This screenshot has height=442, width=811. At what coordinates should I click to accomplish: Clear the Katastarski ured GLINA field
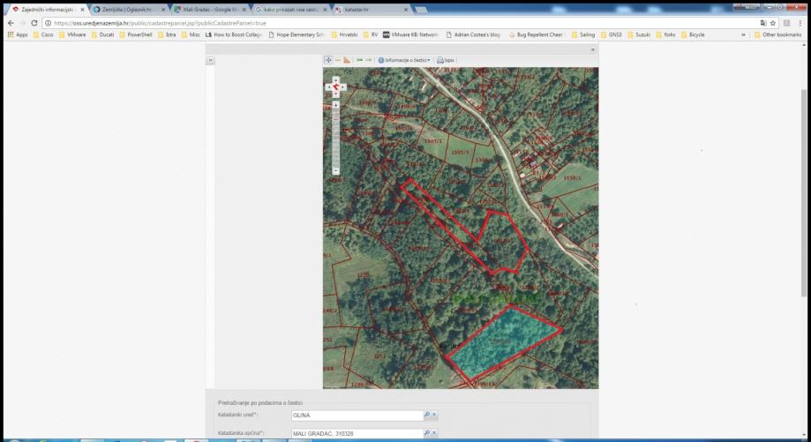(434, 414)
